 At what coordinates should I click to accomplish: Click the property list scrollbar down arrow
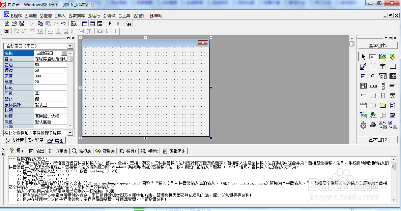coord(70,126)
